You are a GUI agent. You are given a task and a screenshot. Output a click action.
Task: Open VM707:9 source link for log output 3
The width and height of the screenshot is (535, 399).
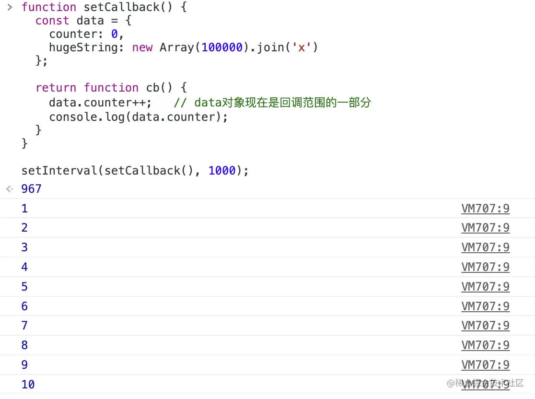pyautogui.click(x=485, y=247)
